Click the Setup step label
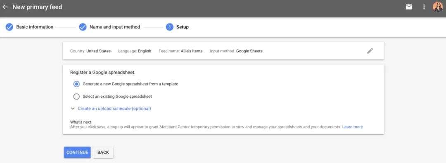Viewport: 446px width, 163px height. [x=183, y=27]
